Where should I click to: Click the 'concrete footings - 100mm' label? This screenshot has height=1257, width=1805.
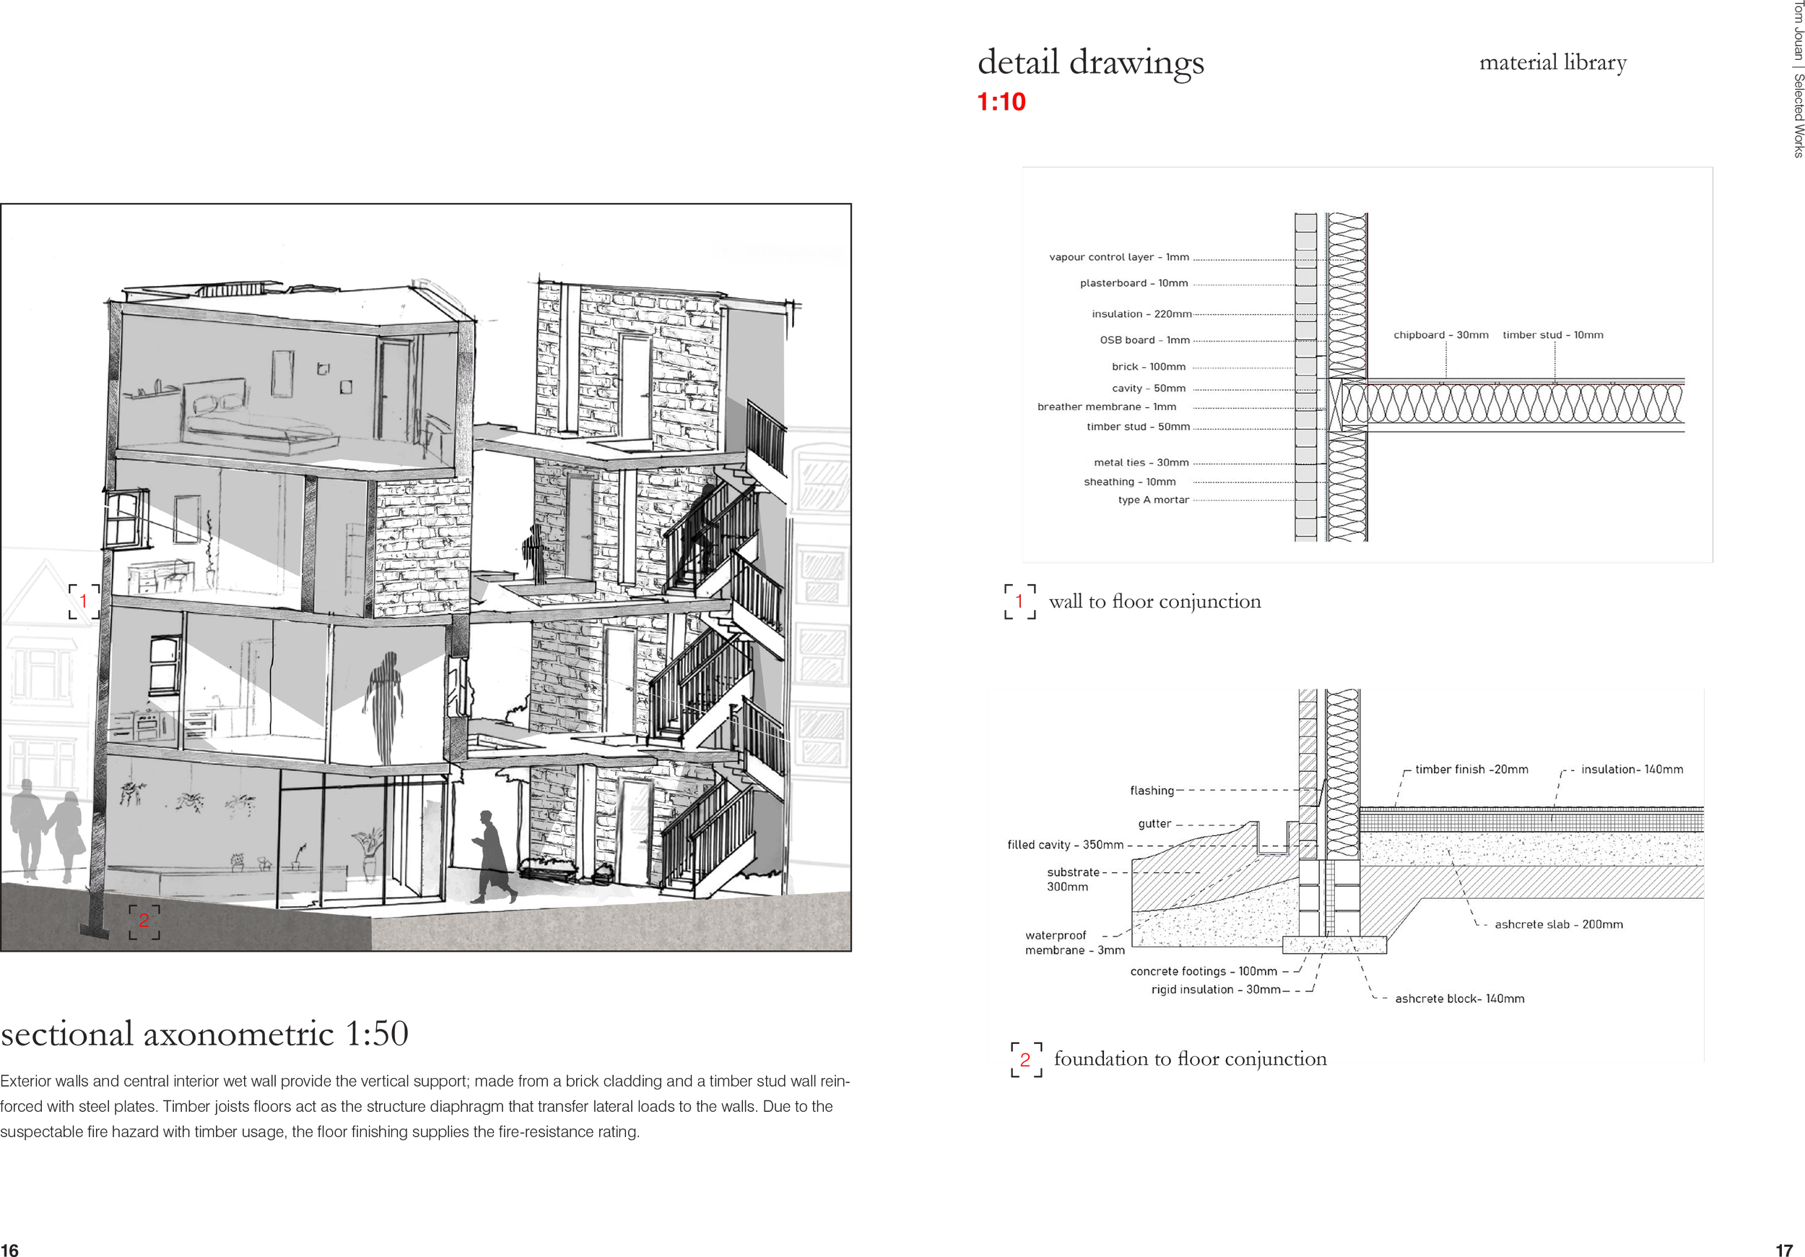click(1203, 972)
